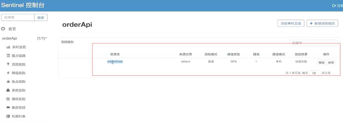Open the 系统规则 page
Viewport: 343px width, 125px height.
(x=19, y=90)
